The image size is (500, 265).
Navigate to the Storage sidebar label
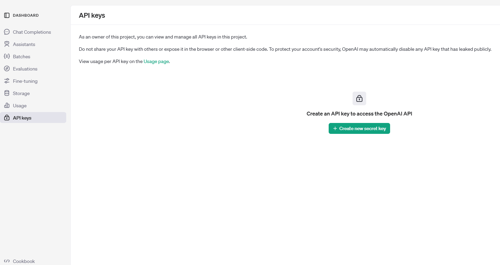[21, 93]
